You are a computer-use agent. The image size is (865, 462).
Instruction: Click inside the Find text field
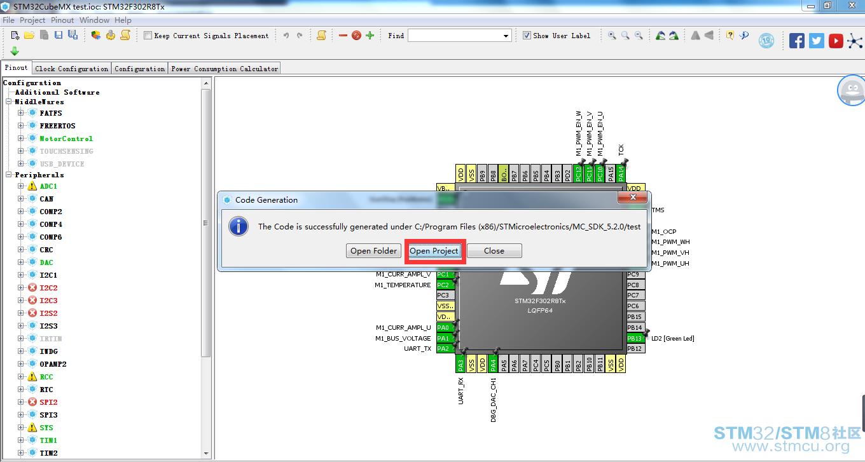[455, 36]
